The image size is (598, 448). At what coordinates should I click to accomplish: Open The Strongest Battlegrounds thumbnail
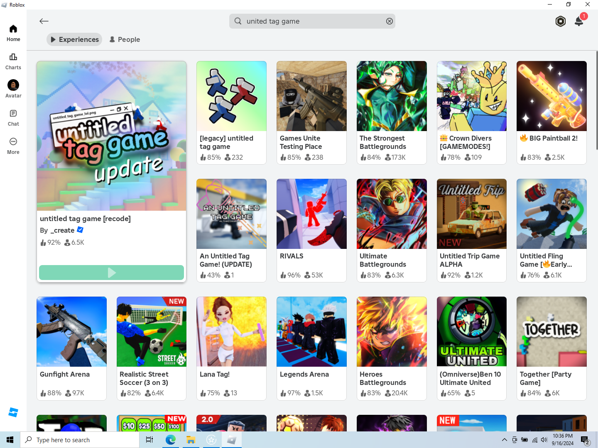point(392,96)
